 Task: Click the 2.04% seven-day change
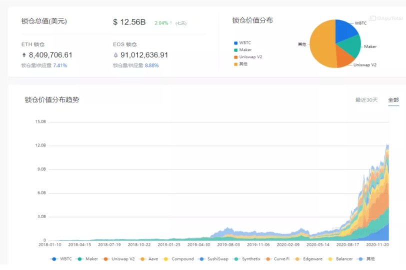(161, 23)
